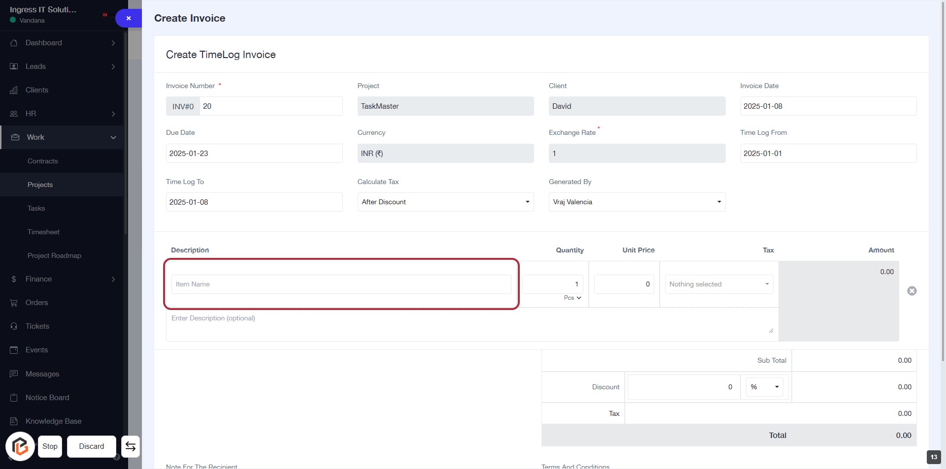Remove the invoice item row with X icon
Viewport: 946px width, 469px height.
[912, 291]
